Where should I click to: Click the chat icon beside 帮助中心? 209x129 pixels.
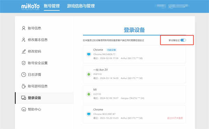24,110
